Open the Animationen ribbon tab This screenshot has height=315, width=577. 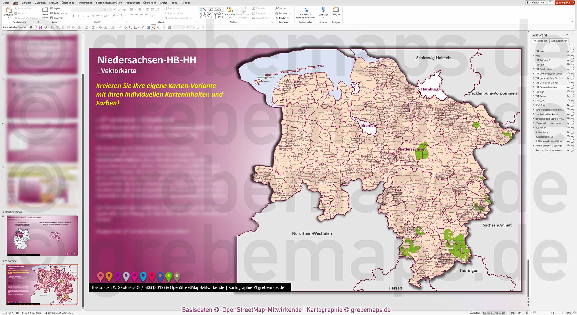85,3
